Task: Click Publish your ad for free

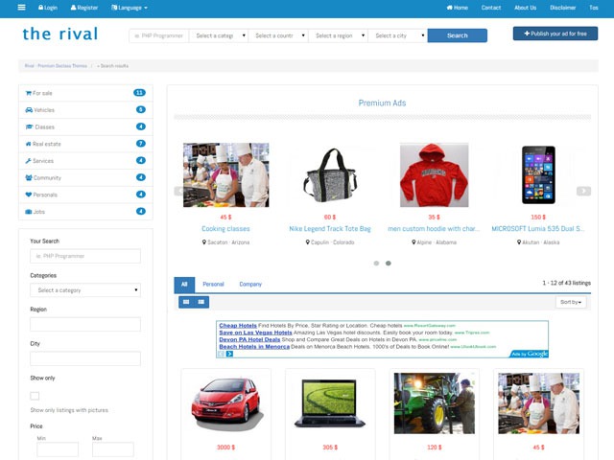Action: pos(555,34)
